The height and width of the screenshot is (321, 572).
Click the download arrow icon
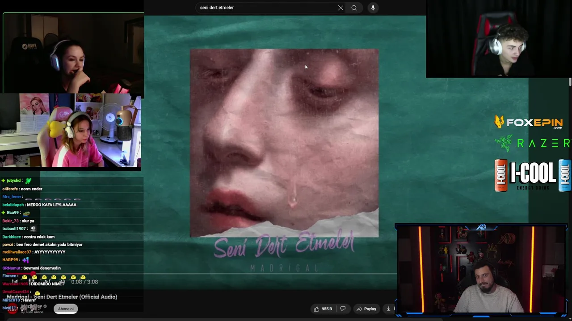tap(388, 309)
